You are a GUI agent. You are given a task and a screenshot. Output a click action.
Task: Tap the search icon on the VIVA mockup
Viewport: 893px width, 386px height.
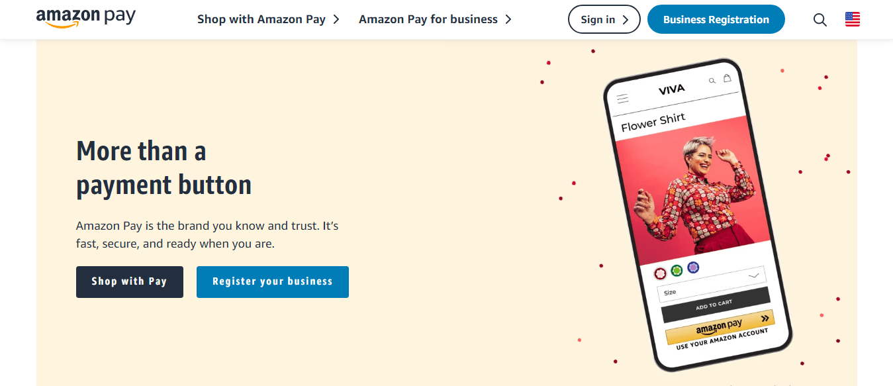(713, 81)
